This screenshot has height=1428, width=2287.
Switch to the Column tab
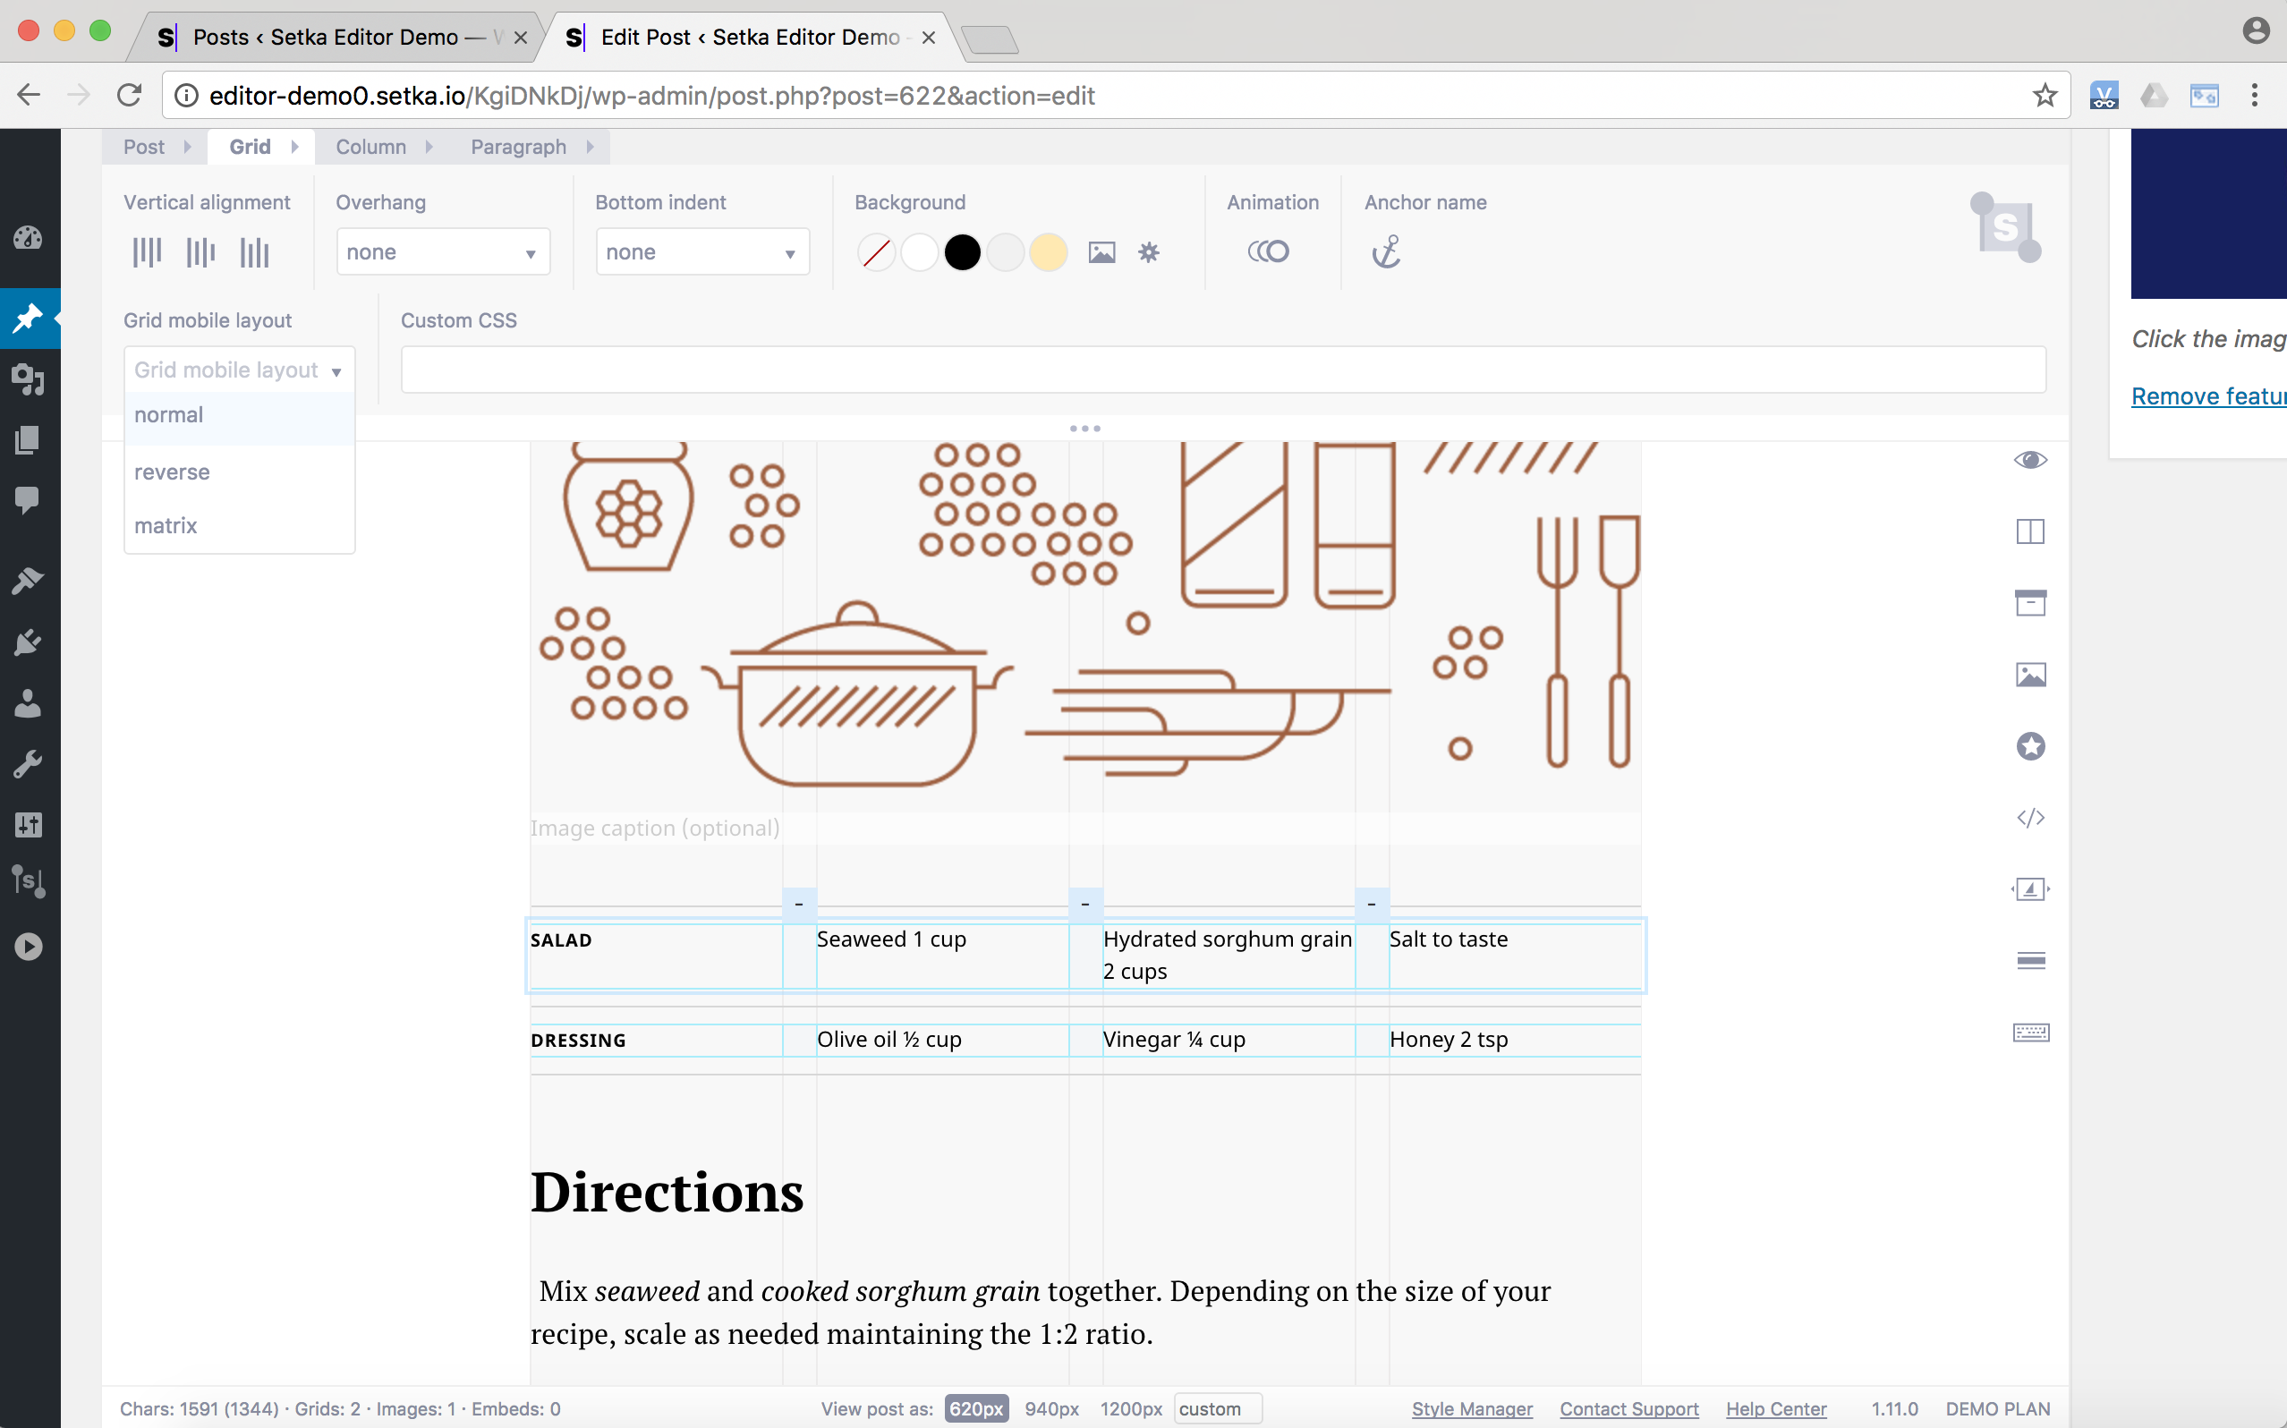[371, 148]
